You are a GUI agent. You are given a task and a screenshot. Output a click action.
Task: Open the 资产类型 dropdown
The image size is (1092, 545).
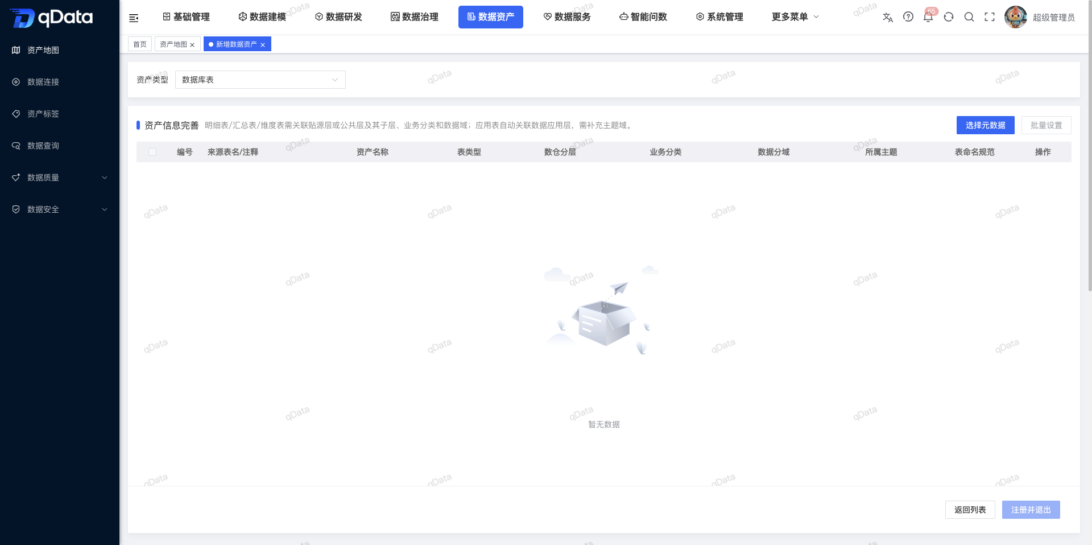260,80
